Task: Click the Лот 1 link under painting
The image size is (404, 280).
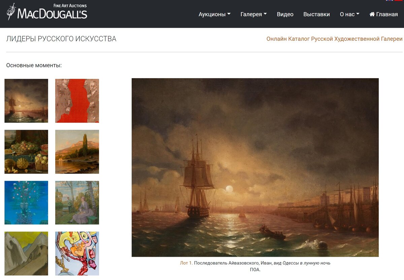Action: pos(187,263)
